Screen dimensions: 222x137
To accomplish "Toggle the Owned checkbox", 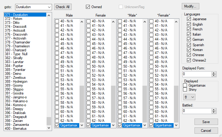I will pyautogui.click(x=88, y=7).
